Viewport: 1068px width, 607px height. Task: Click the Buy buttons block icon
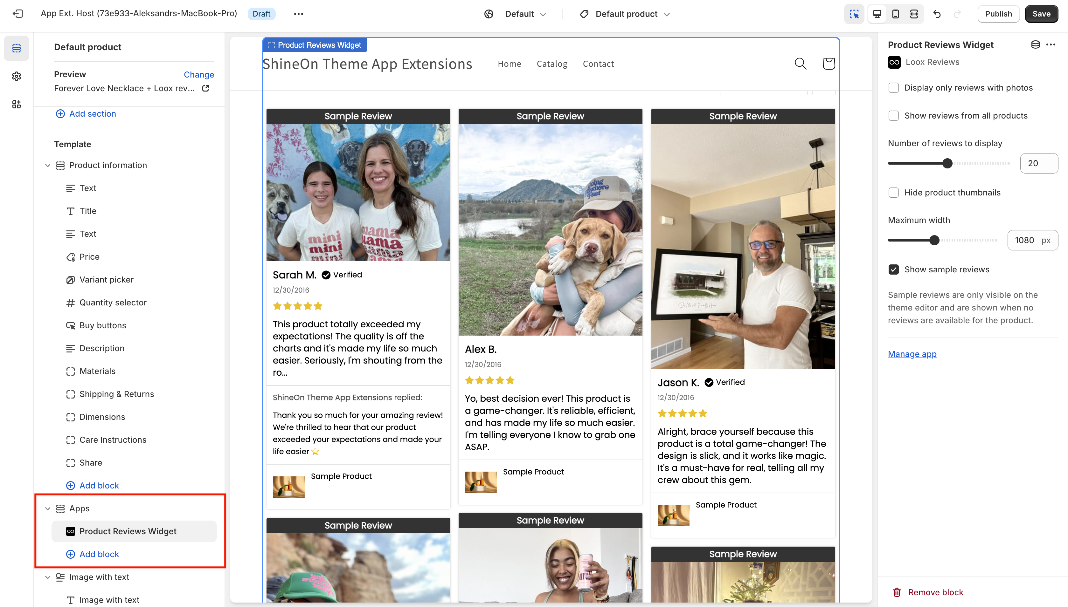[71, 326]
